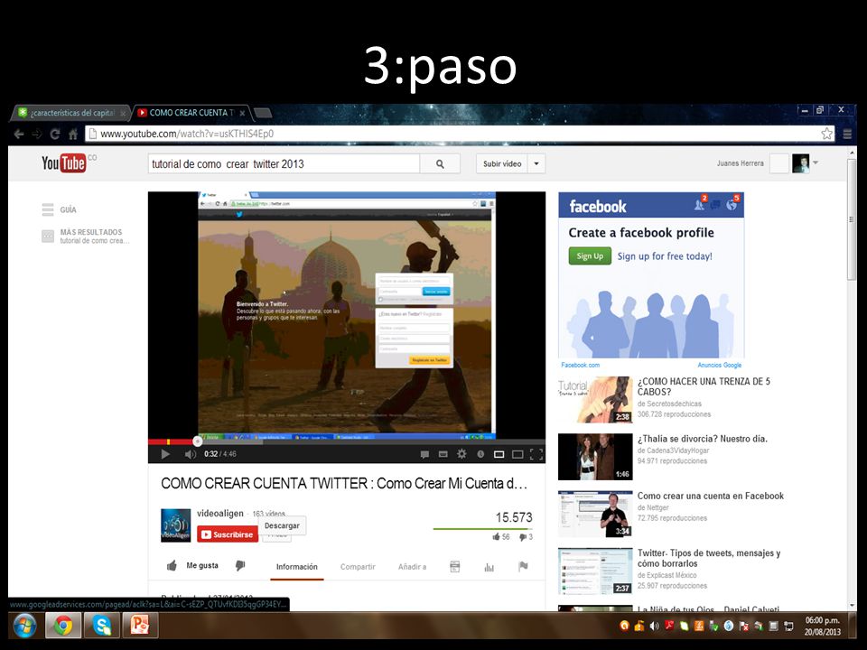
Task: Select the Información tab
Action: click(x=297, y=567)
